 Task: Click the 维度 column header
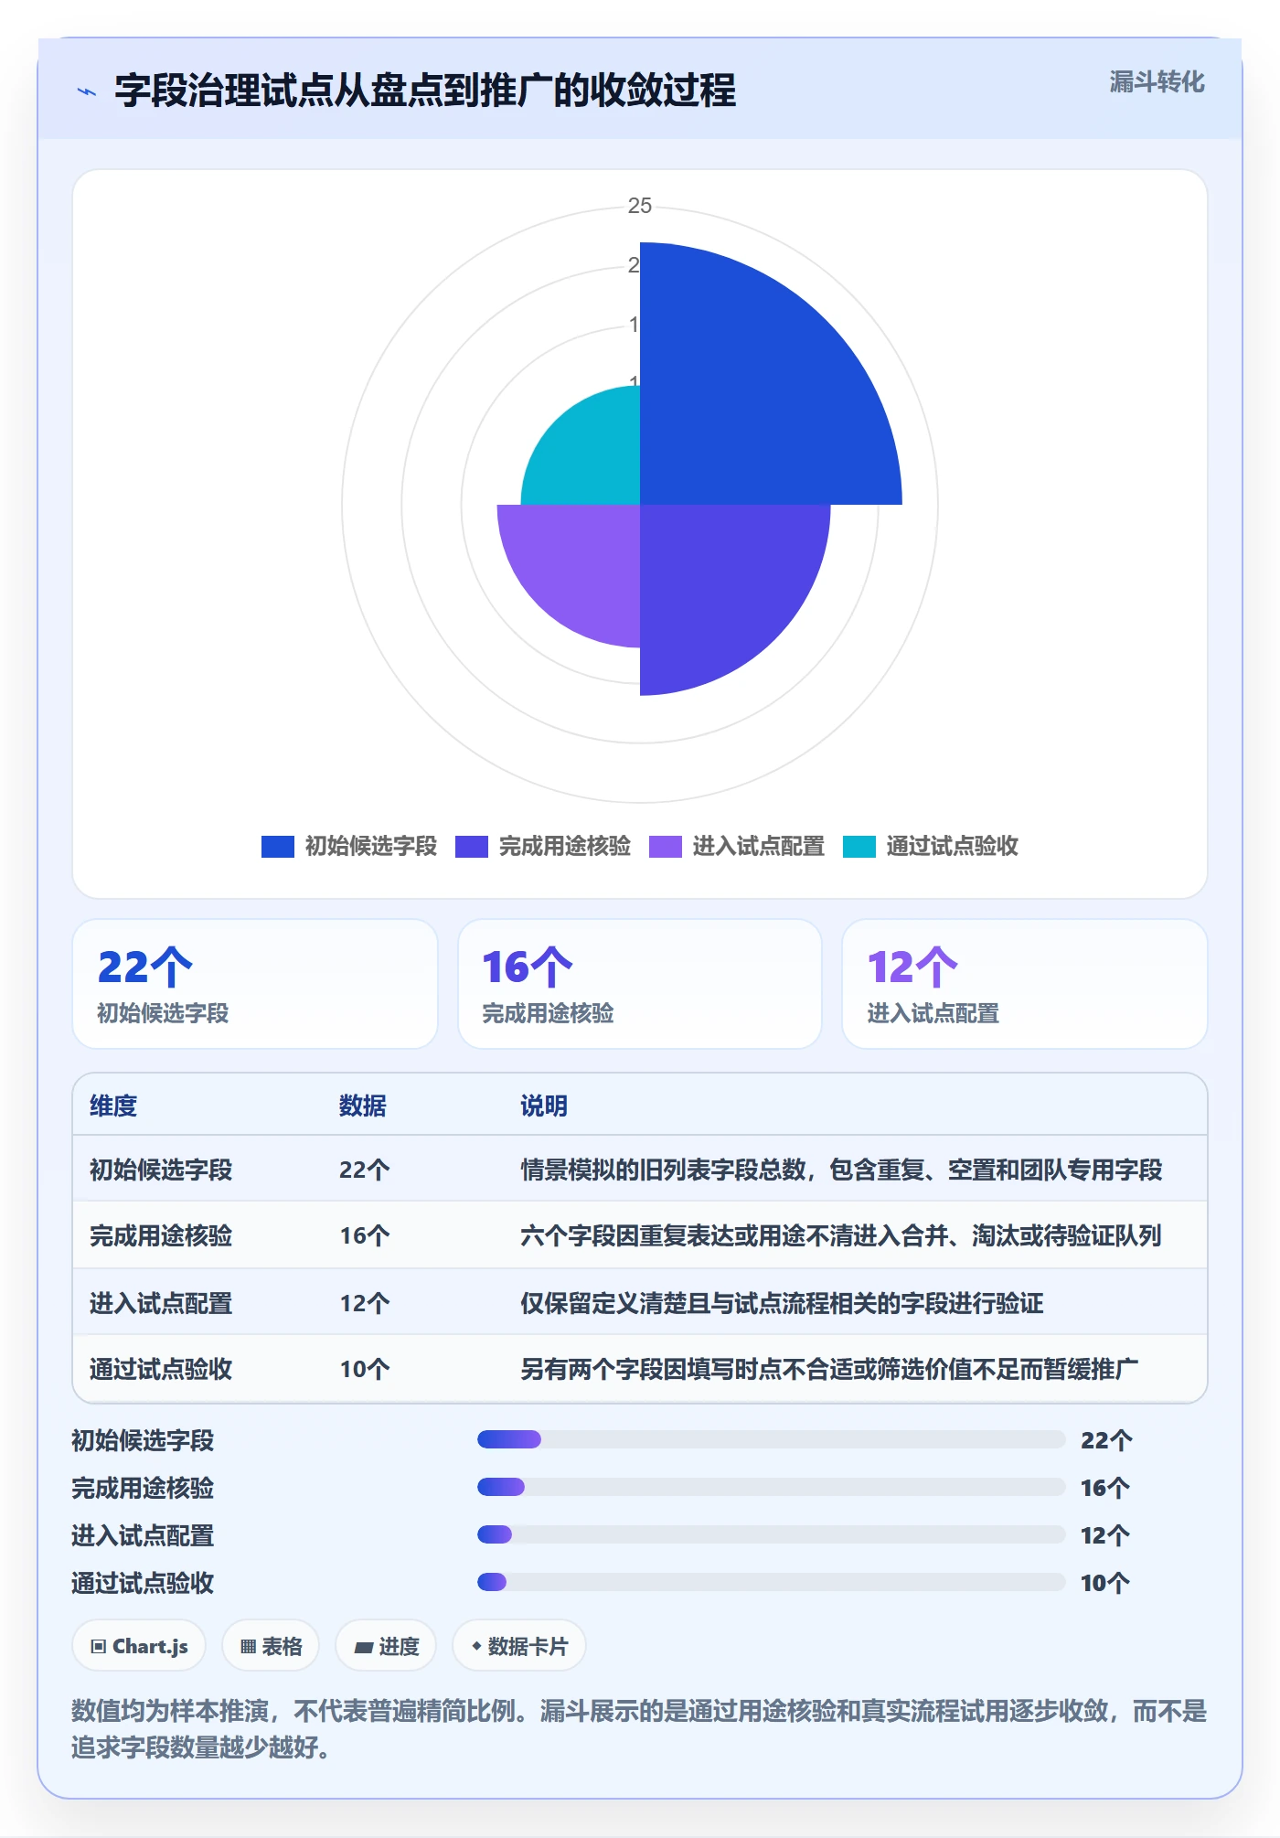(113, 1106)
